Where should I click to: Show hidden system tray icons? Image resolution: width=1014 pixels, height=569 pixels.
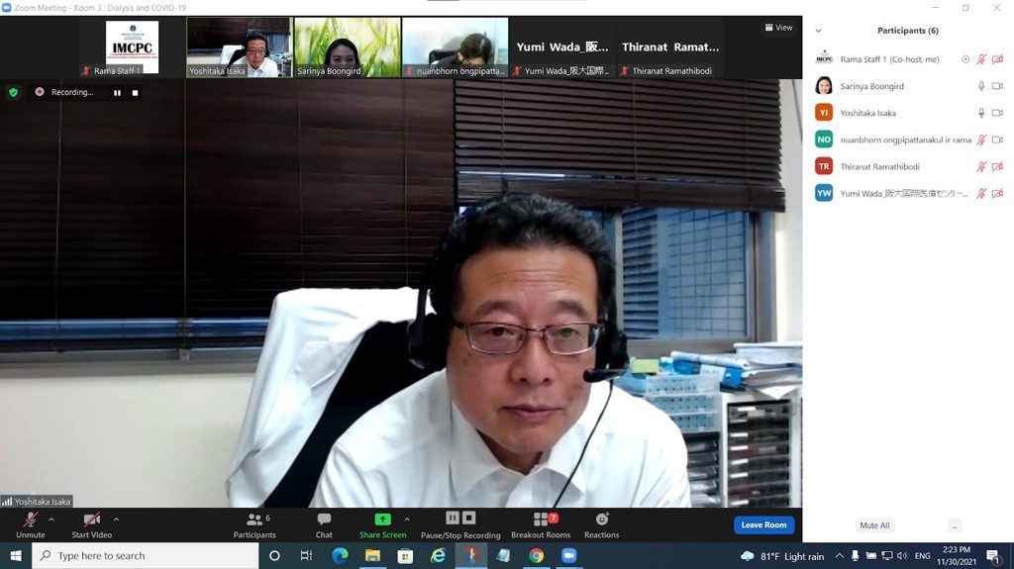pos(840,556)
